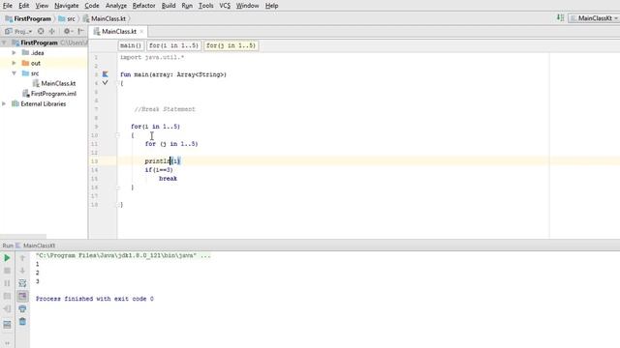Click the Print console output icon

22,308
